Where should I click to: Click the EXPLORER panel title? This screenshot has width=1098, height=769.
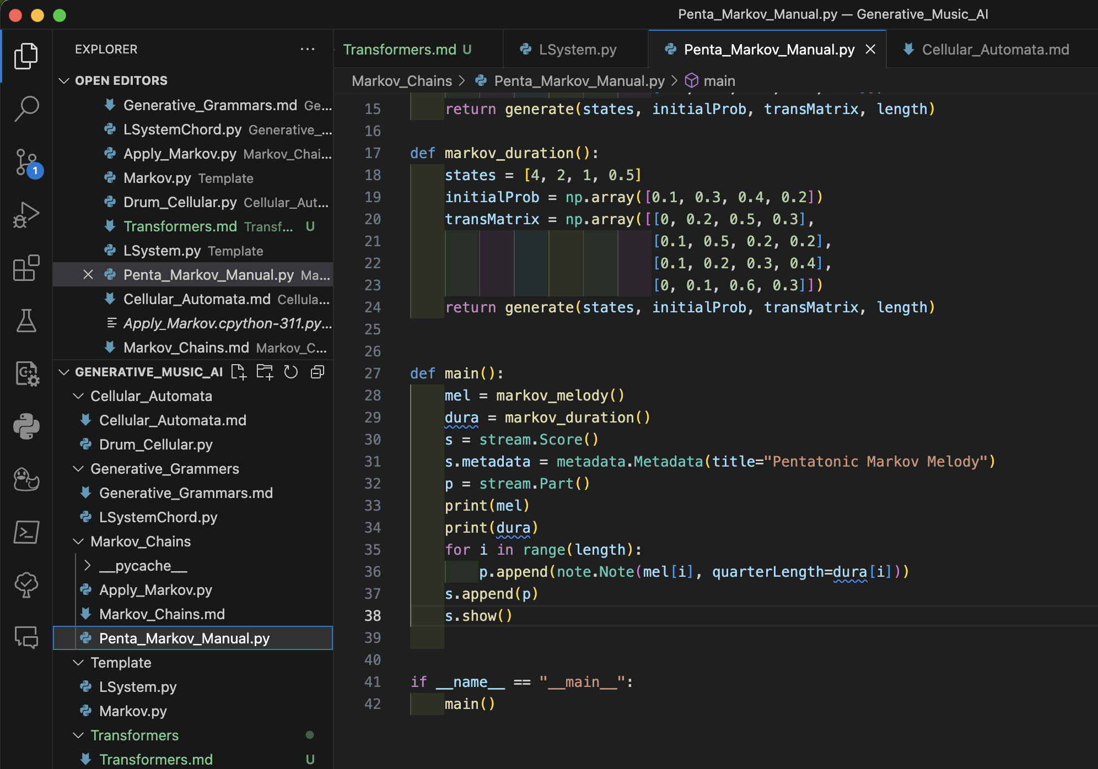point(106,49)
